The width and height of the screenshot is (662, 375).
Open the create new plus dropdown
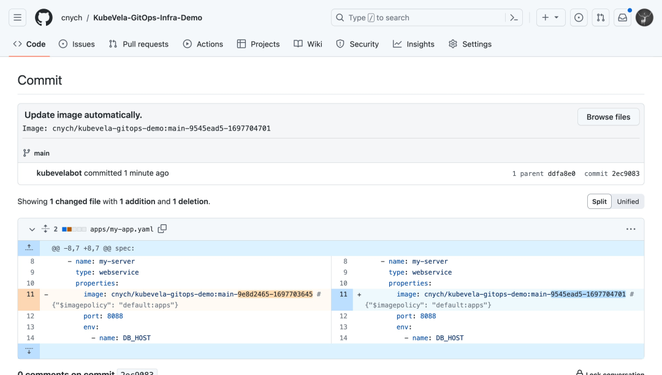click(x=550, y=18)
